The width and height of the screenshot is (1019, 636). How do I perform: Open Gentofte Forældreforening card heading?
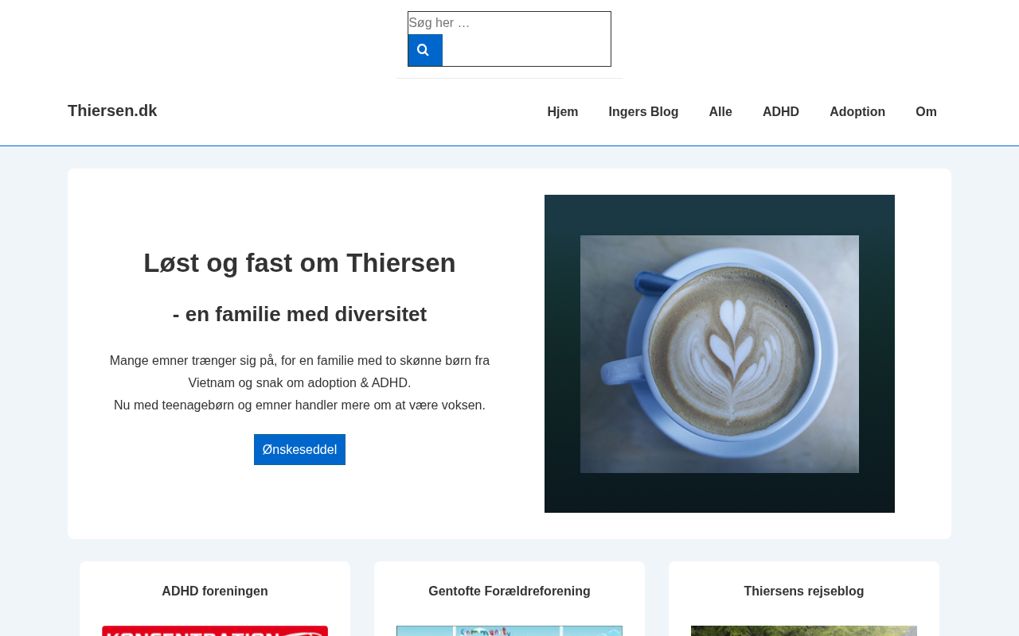pyautogui.click(x=509, y=591)
